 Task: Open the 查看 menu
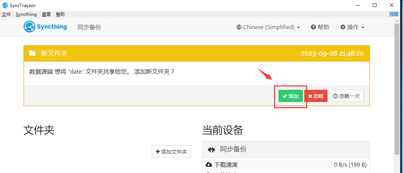coord(46,14)
